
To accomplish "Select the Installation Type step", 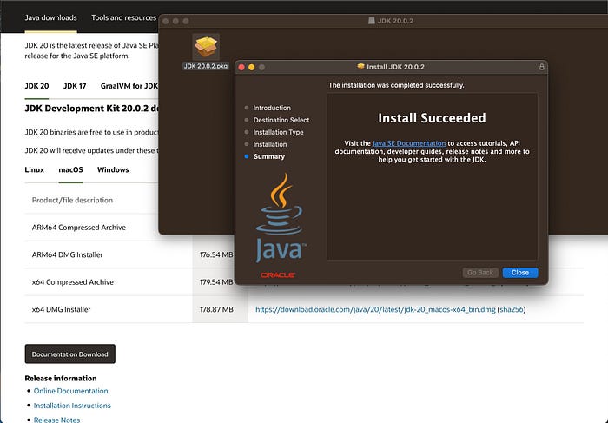I will point(279,132).
